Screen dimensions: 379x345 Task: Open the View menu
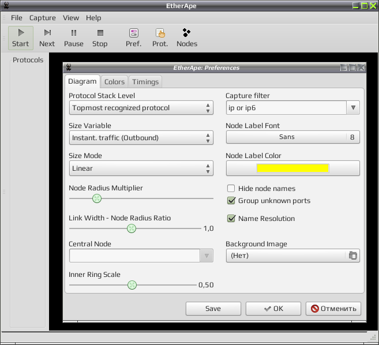[71, 18]
